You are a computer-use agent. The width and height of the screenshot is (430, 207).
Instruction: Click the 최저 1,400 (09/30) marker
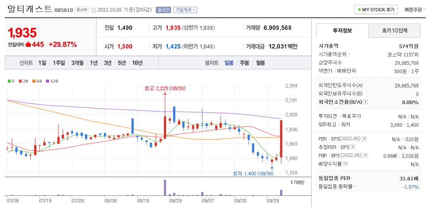tap(253, 173)
